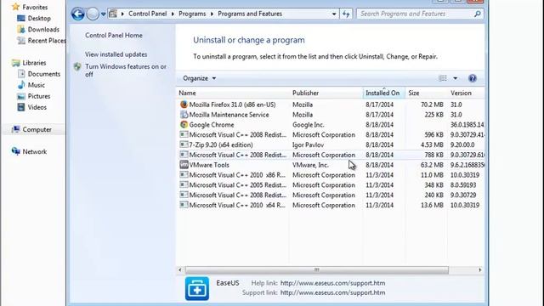Select Control Panel in the breadcrumb

[147, 14]
